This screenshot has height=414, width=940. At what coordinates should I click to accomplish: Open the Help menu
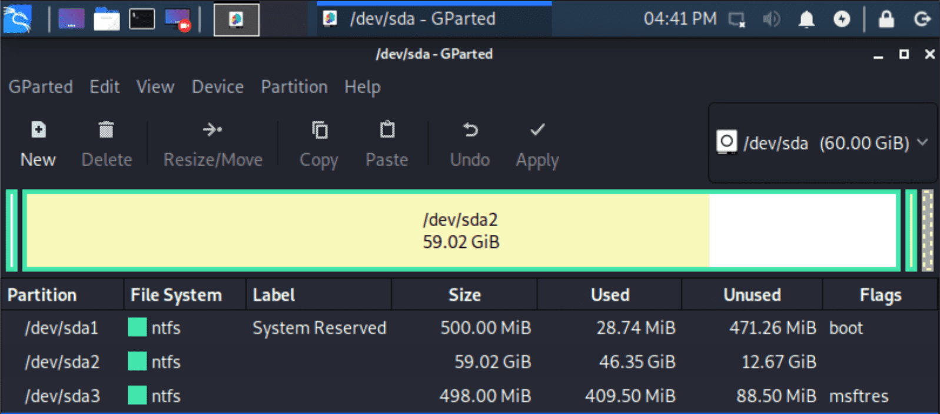tap(363, 87)
